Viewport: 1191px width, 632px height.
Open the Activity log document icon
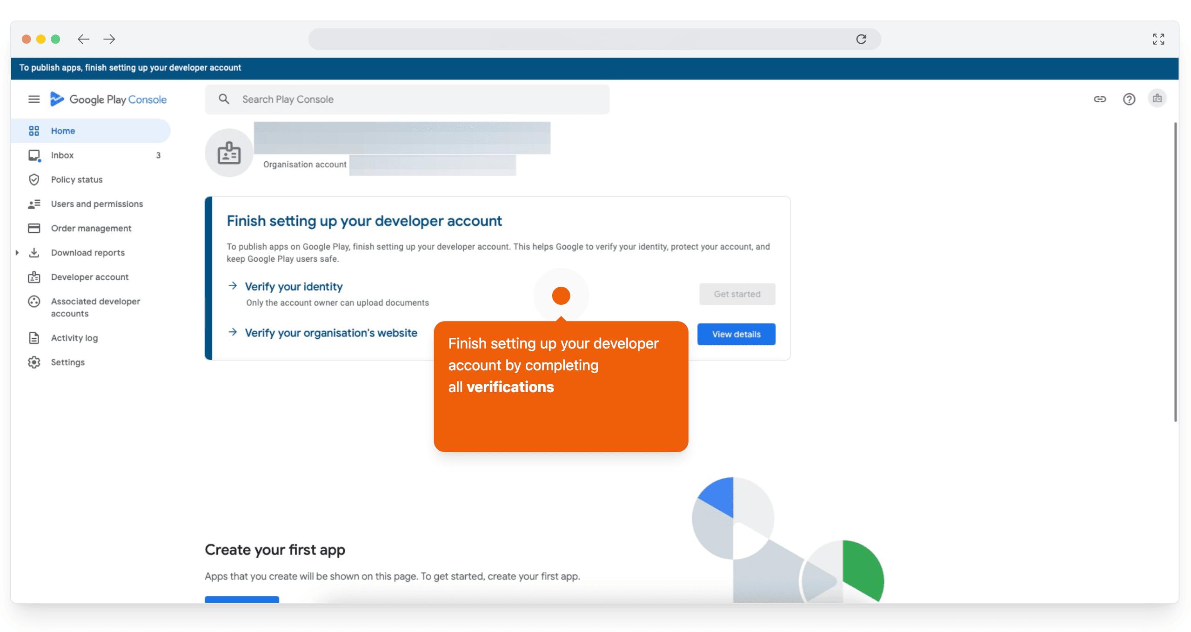(x=34, y=337)
